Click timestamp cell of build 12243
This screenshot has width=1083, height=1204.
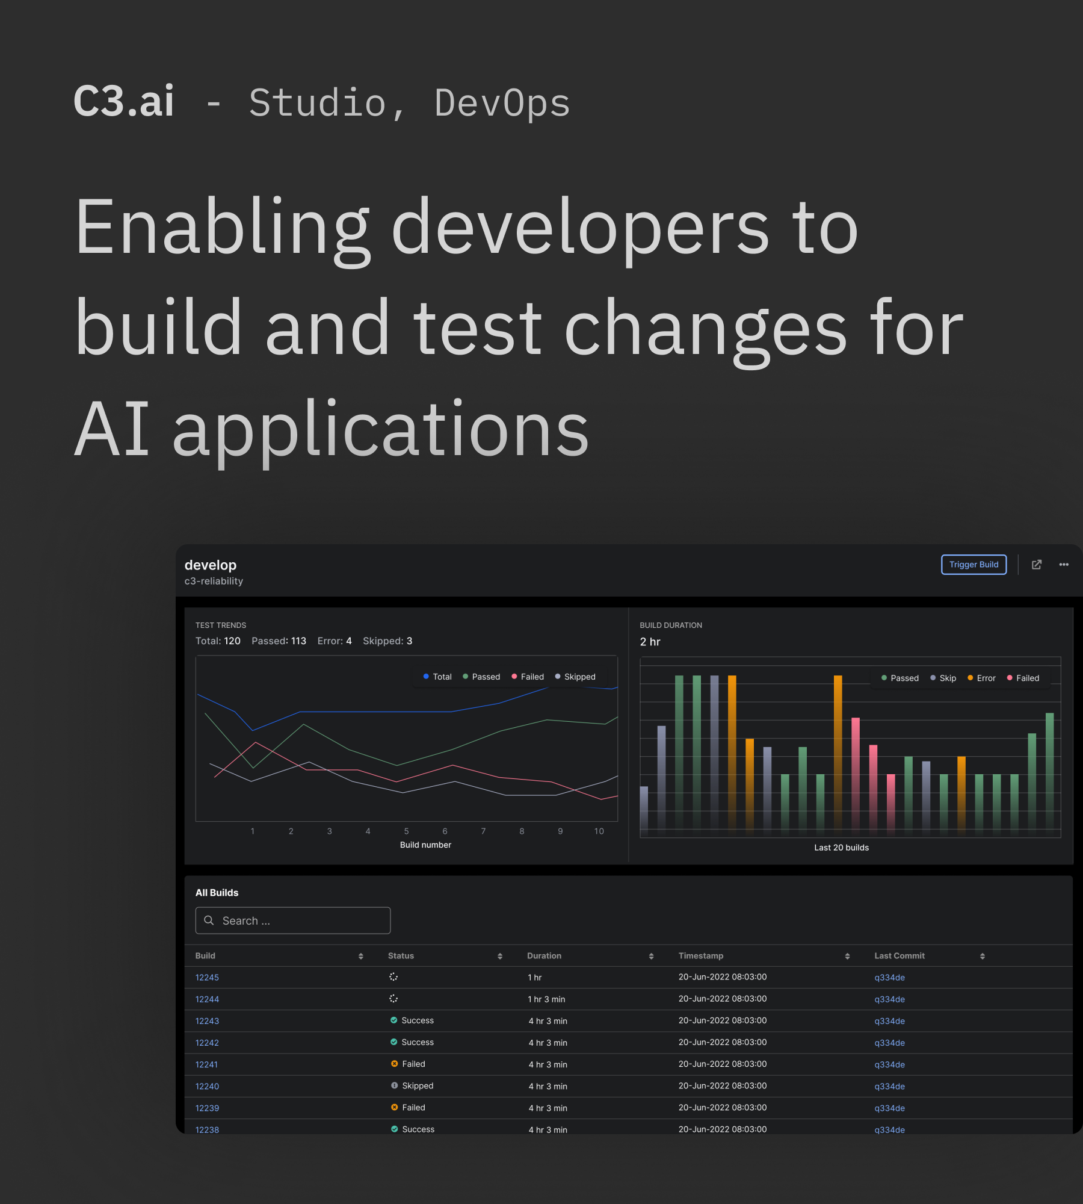(x=723, y=1020)
